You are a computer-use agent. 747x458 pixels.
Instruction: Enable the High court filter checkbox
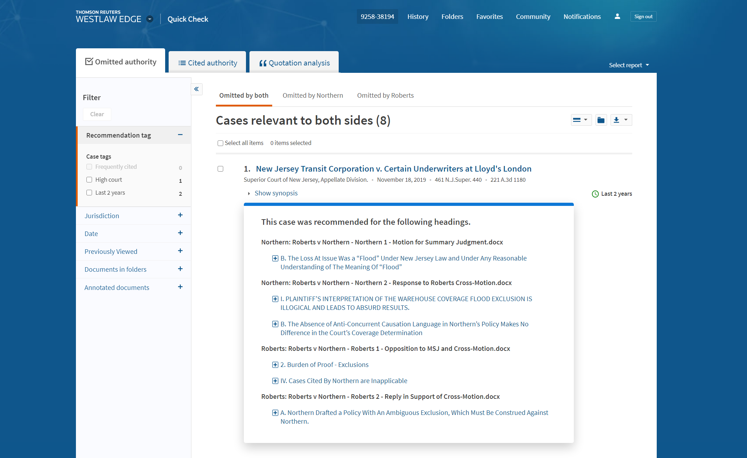(x=89, y=180)
